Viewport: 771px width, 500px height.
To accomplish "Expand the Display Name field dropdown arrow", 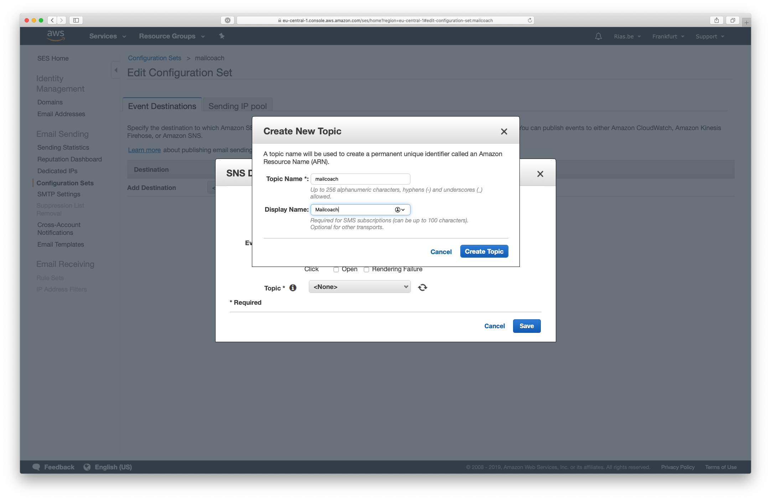I will tap(405, 210).
